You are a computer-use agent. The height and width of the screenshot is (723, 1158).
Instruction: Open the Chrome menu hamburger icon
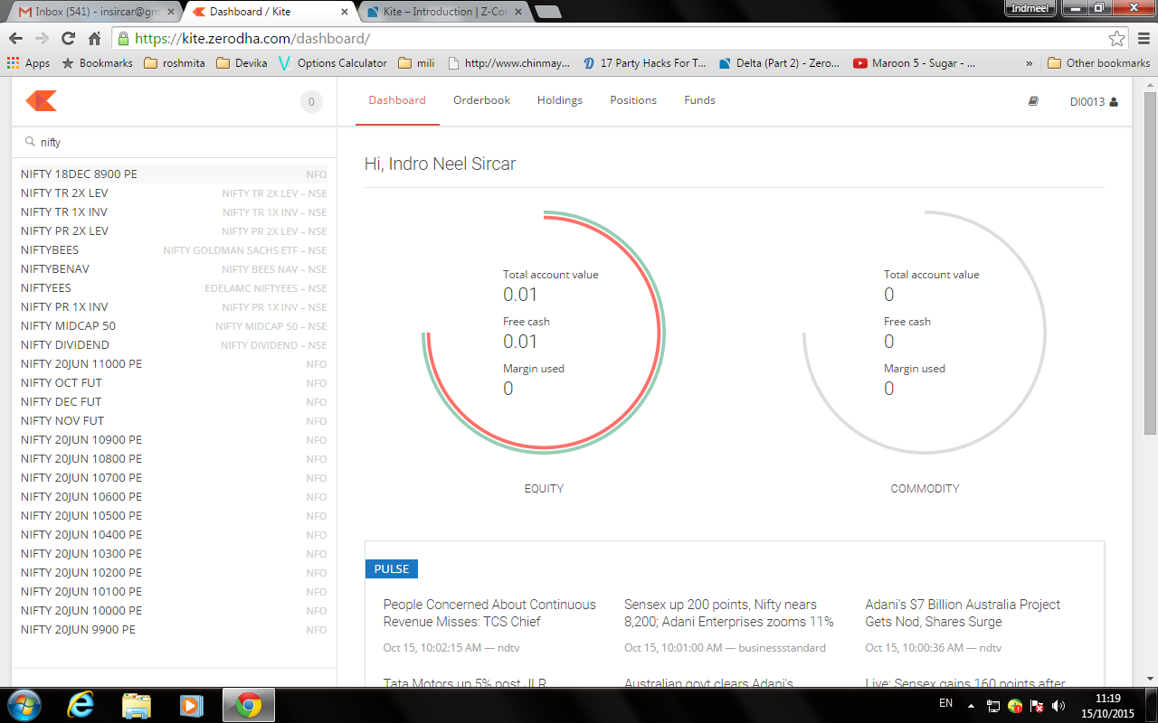(x=1143, y=39)
